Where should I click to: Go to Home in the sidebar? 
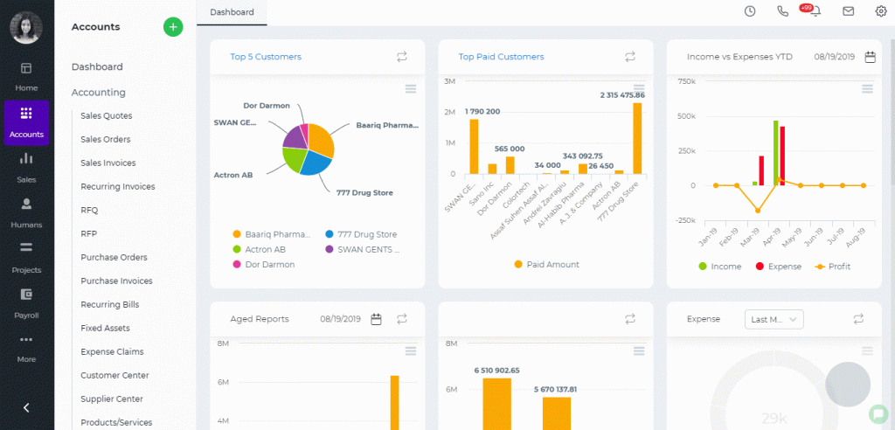point(26,77)
